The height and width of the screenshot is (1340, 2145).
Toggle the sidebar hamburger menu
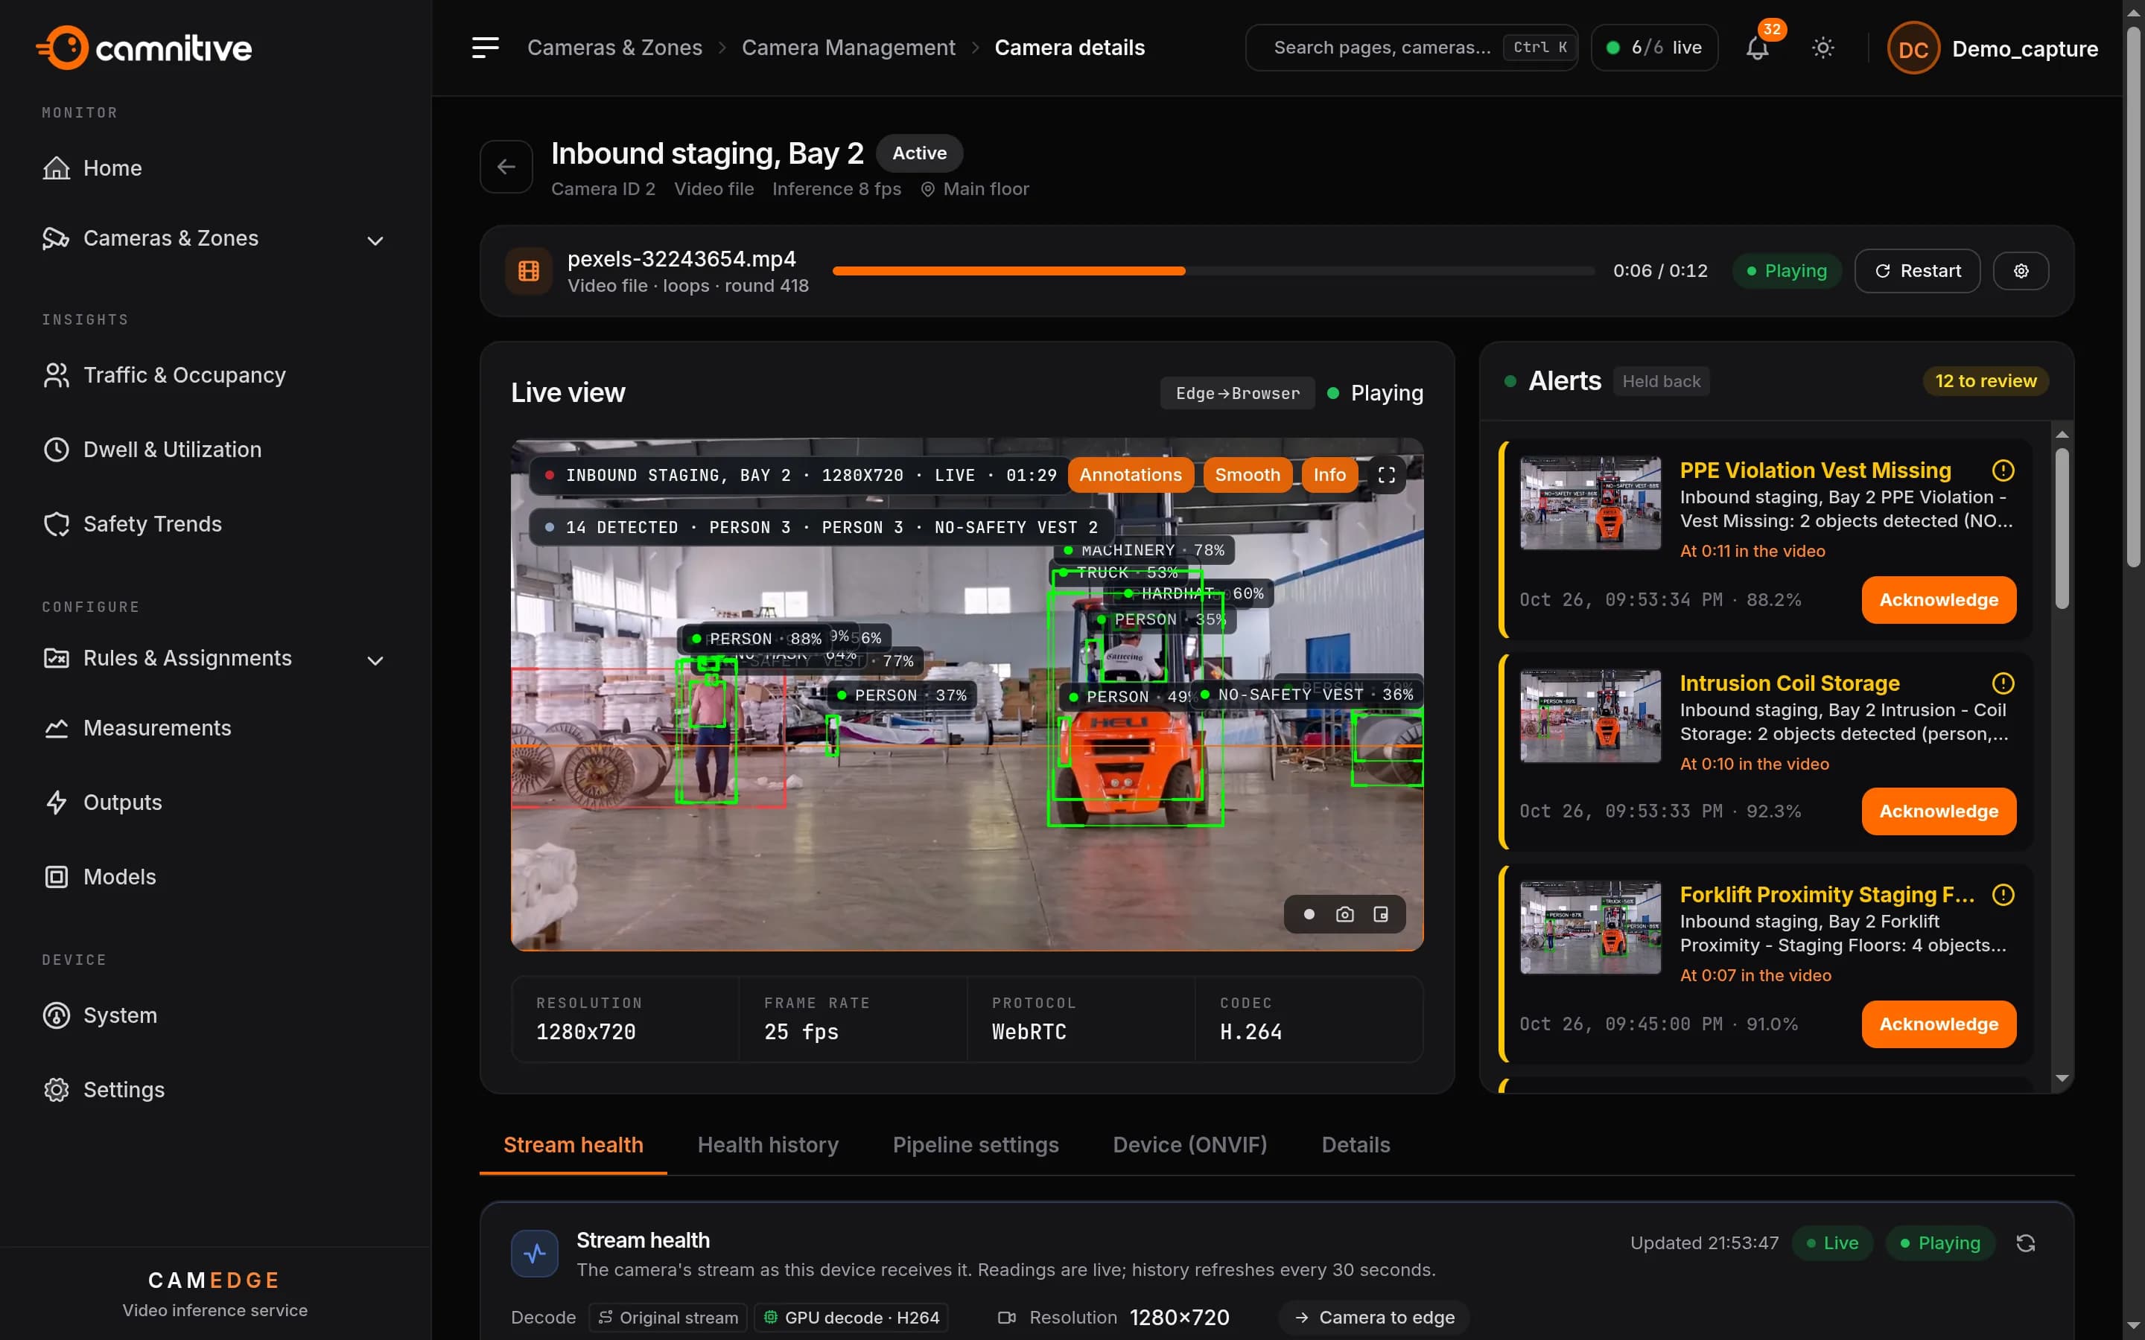[485, 48]
